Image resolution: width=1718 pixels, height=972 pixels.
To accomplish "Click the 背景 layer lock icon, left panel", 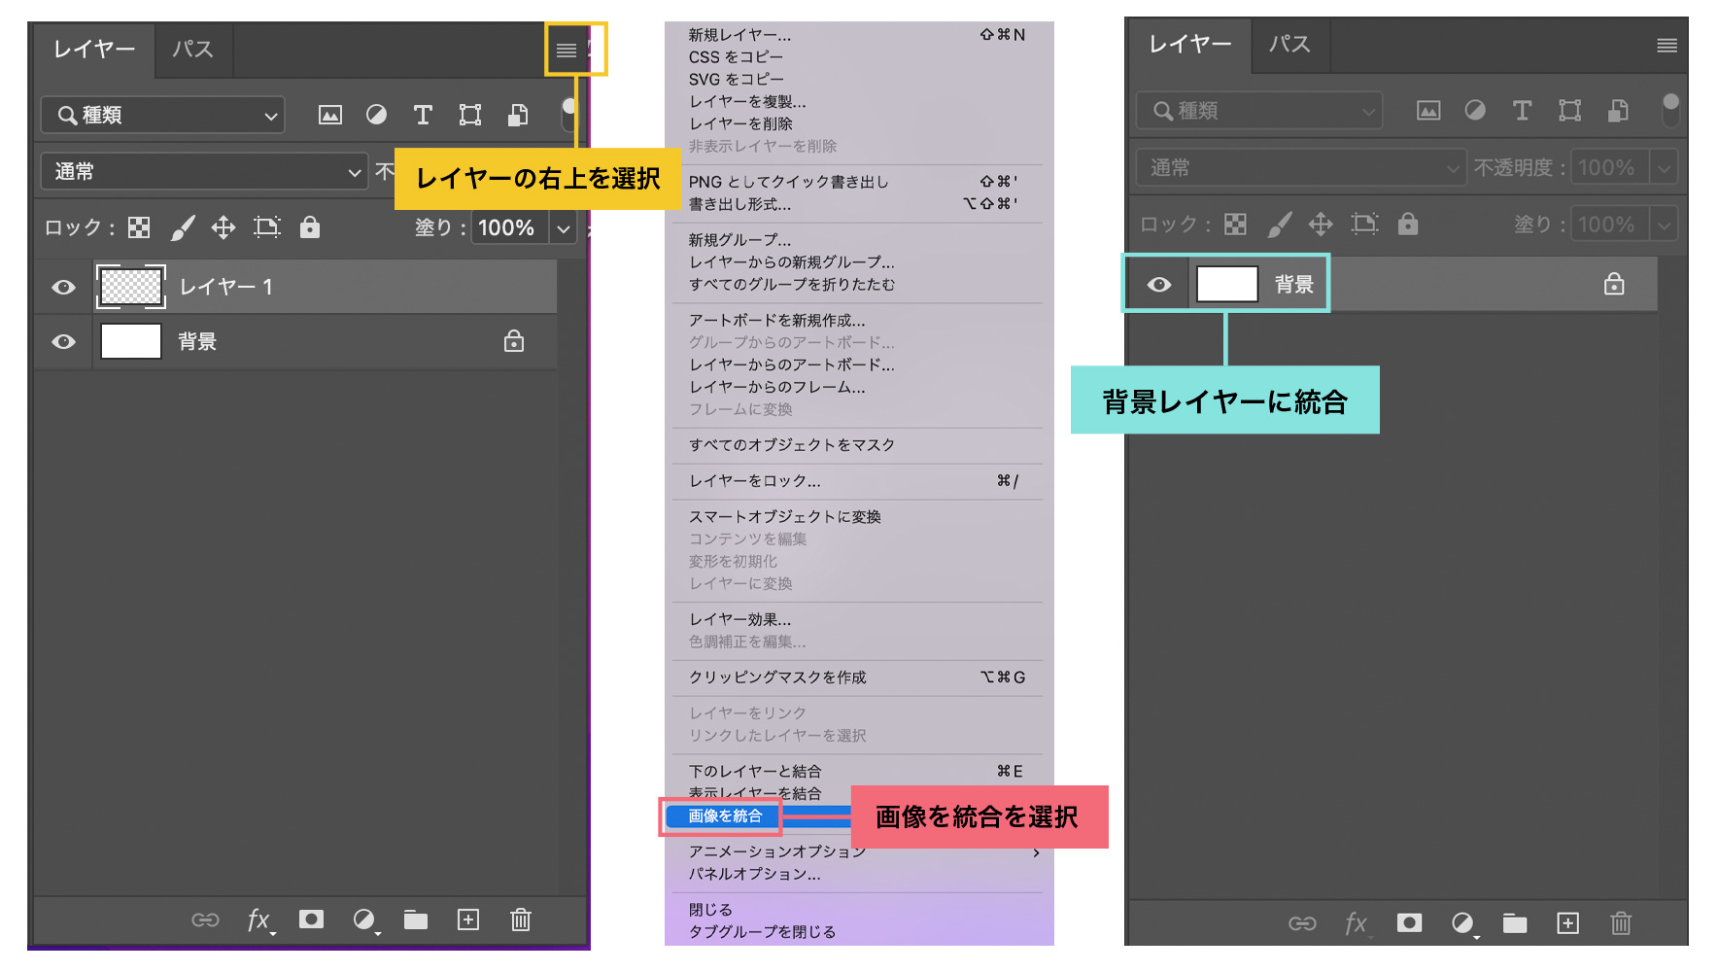I will pos(514,341).
